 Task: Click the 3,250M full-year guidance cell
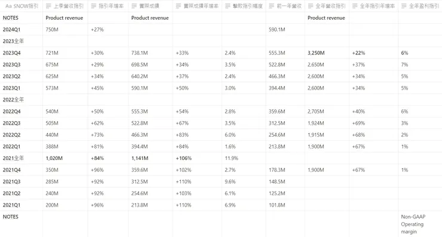(x=316, y=53)
